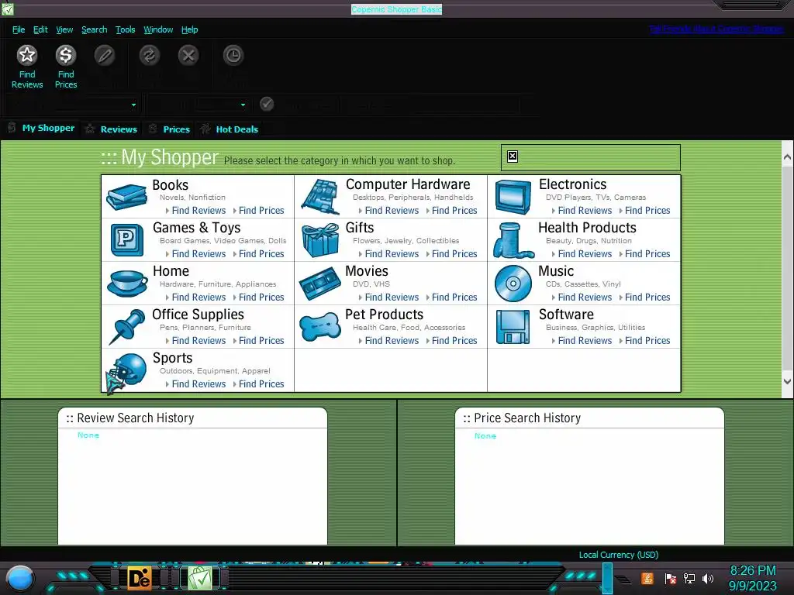Click the Computer Hardware circuit board icon
This screenshot has width=794, height=595.
tap(320, 197)
